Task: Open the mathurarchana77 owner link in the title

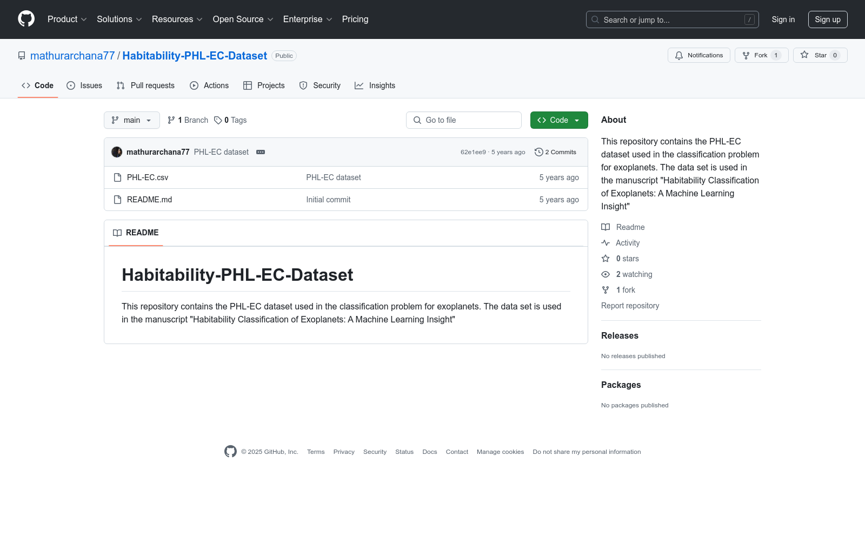Action: point(72,56)
